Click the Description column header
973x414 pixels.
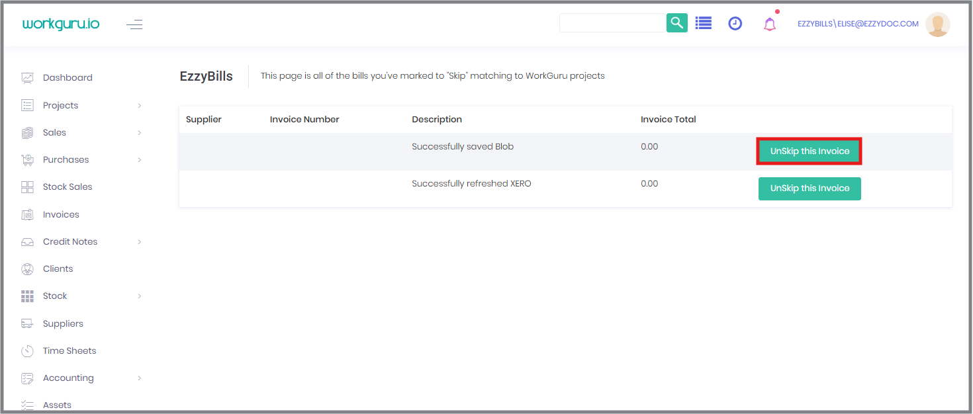pyautogui.click(x=437, y=120)
